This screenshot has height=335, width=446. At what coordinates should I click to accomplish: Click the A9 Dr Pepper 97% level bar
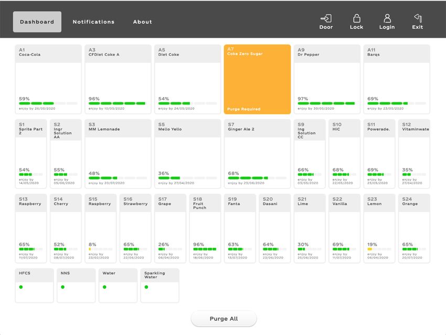(327, 103)
